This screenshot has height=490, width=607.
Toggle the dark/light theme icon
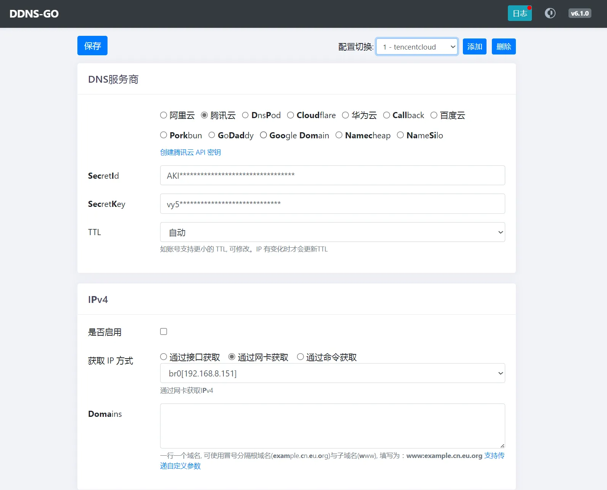coord(550,13)
